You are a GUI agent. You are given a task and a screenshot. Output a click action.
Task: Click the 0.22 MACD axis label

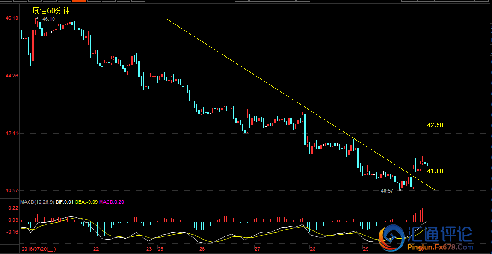[13, 209]
